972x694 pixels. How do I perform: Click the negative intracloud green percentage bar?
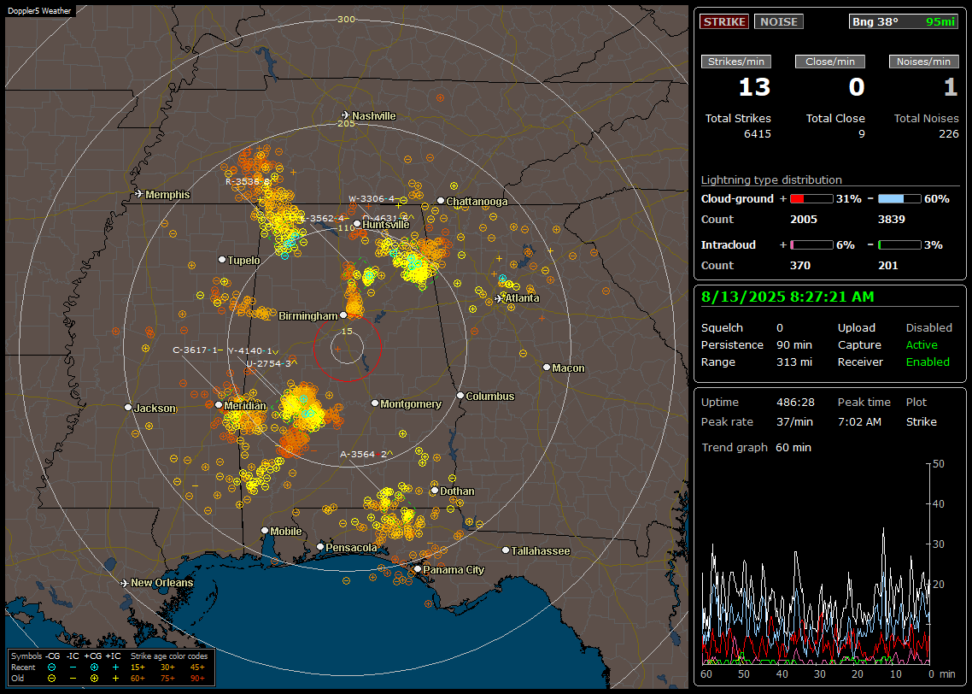899,245
